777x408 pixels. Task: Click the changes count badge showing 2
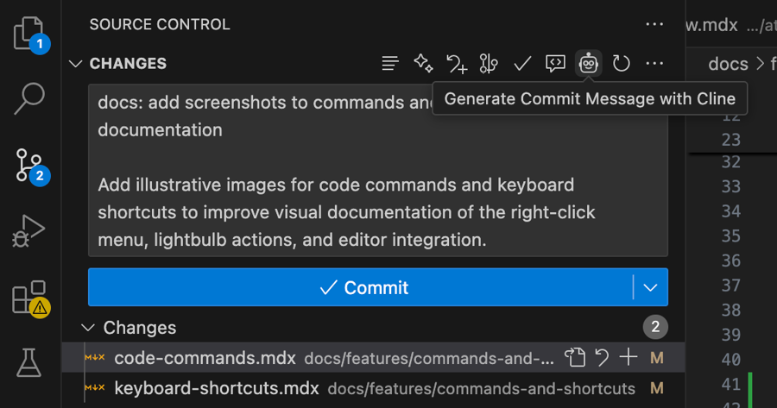pos(655,327)
